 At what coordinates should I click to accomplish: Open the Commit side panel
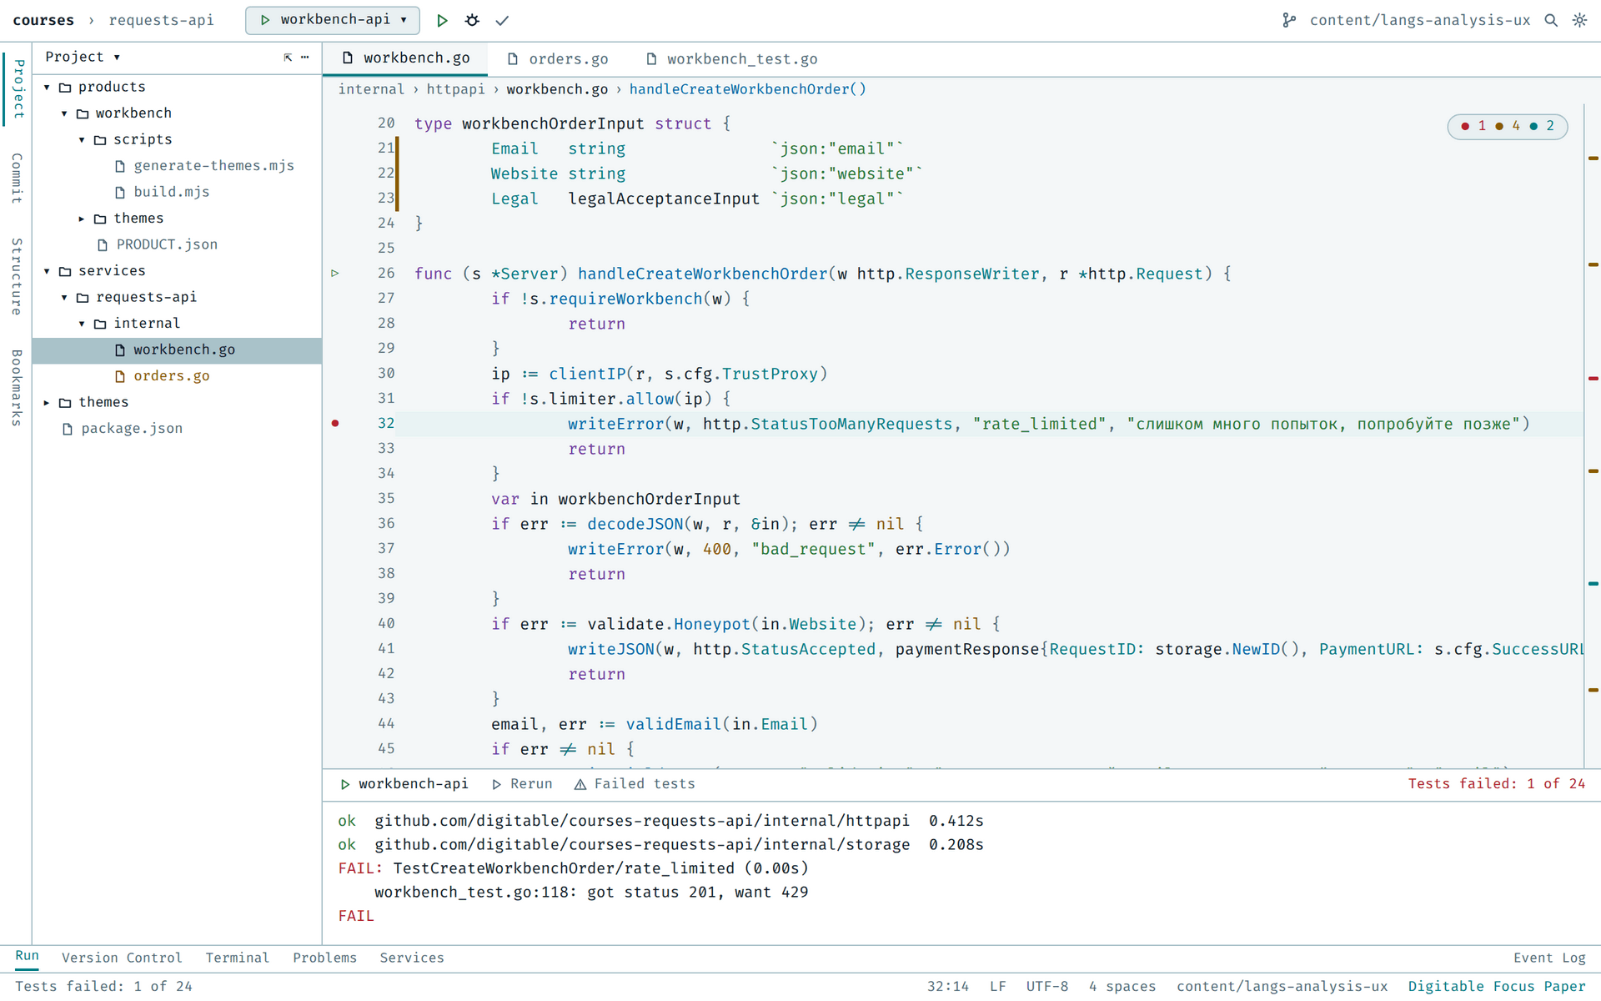17,179
